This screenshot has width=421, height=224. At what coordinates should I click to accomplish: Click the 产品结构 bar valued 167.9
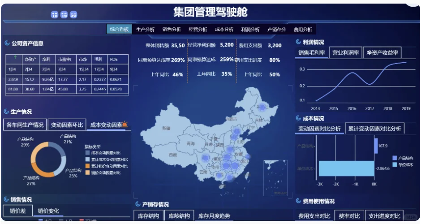click(x=376, y=146)
